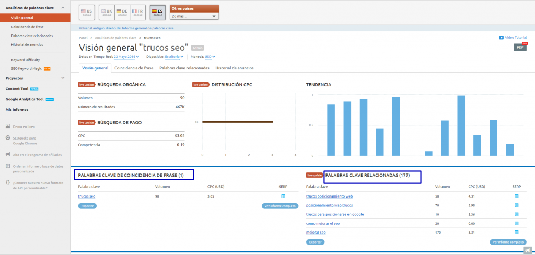Click Ver informe completo for related keywords
Viewport: 535px width, 255px height.
coord(508,242)
